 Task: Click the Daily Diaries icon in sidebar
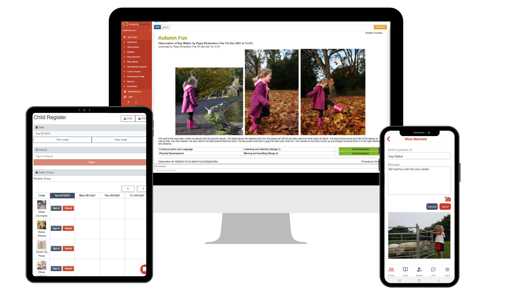pos(132,62)
